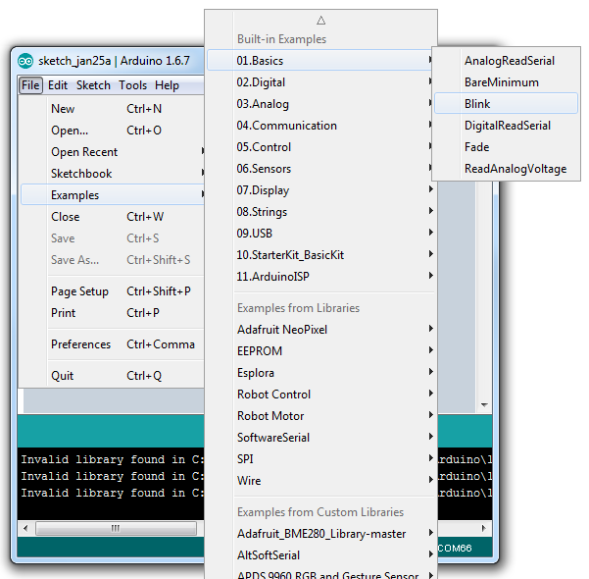Screen dimensions: 589x579
Task: Open the File menu
Action: 30,85
